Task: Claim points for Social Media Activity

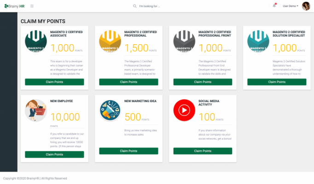Action: (203, 151)
